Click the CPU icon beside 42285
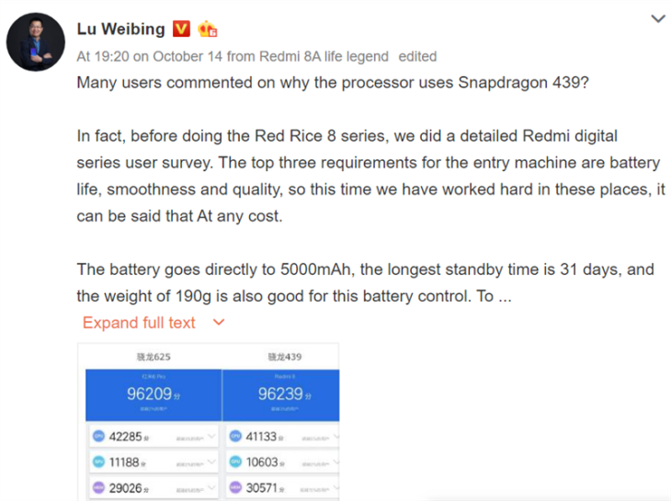This screenshot has height=501, width=671. [97, 437]
